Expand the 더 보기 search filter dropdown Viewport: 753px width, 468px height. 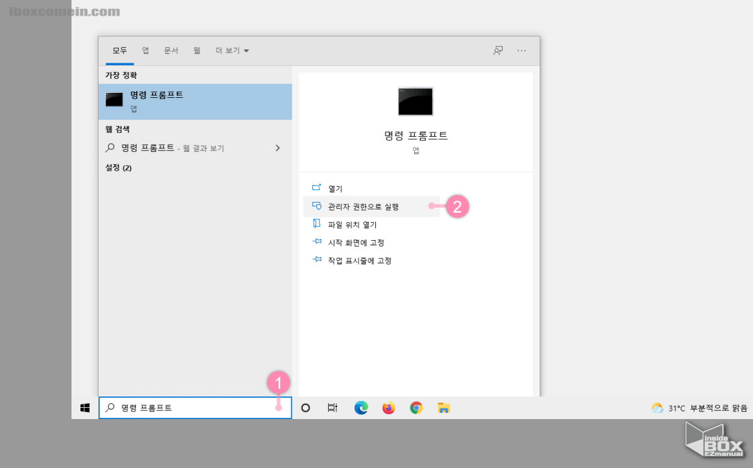(x=232, y=50)
